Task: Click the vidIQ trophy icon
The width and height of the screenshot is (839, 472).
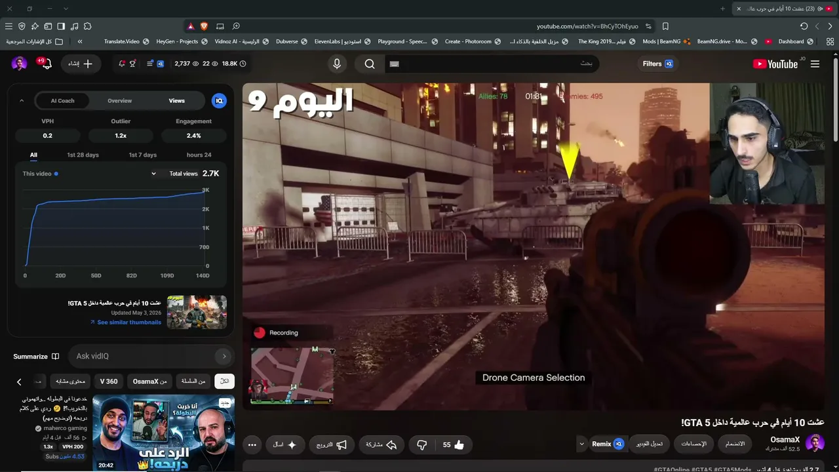Action: click(x=132, y=64)
